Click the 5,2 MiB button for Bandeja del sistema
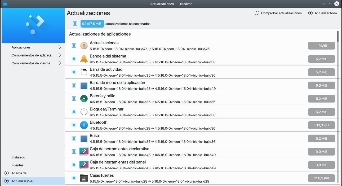 321,59
